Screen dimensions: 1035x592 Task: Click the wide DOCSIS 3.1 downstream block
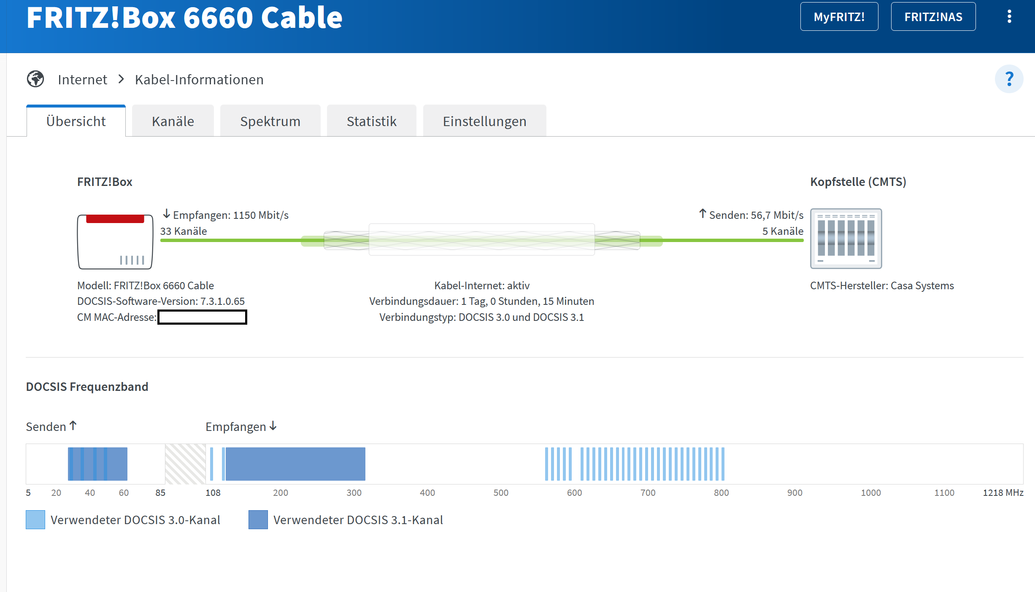(295, 464)
